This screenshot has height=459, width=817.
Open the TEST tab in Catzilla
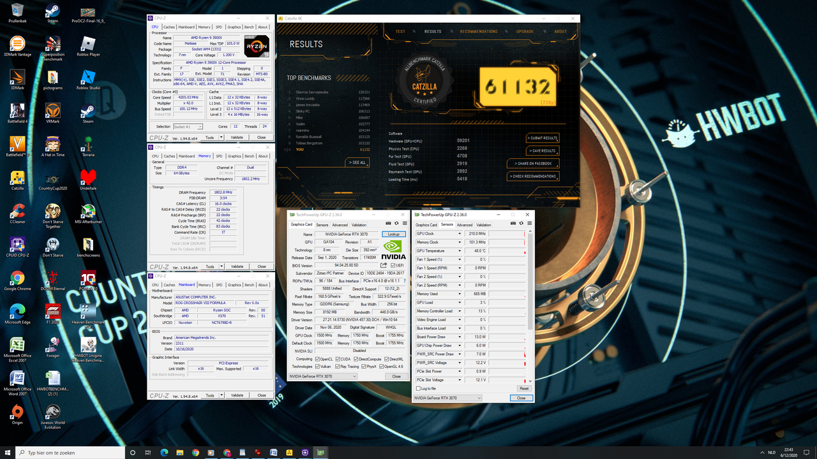point(400,31)
